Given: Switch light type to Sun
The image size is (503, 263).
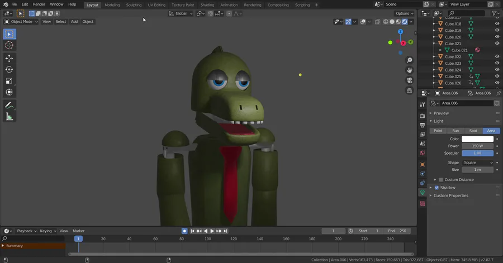Looking at the screenshot, I should 455,131.
